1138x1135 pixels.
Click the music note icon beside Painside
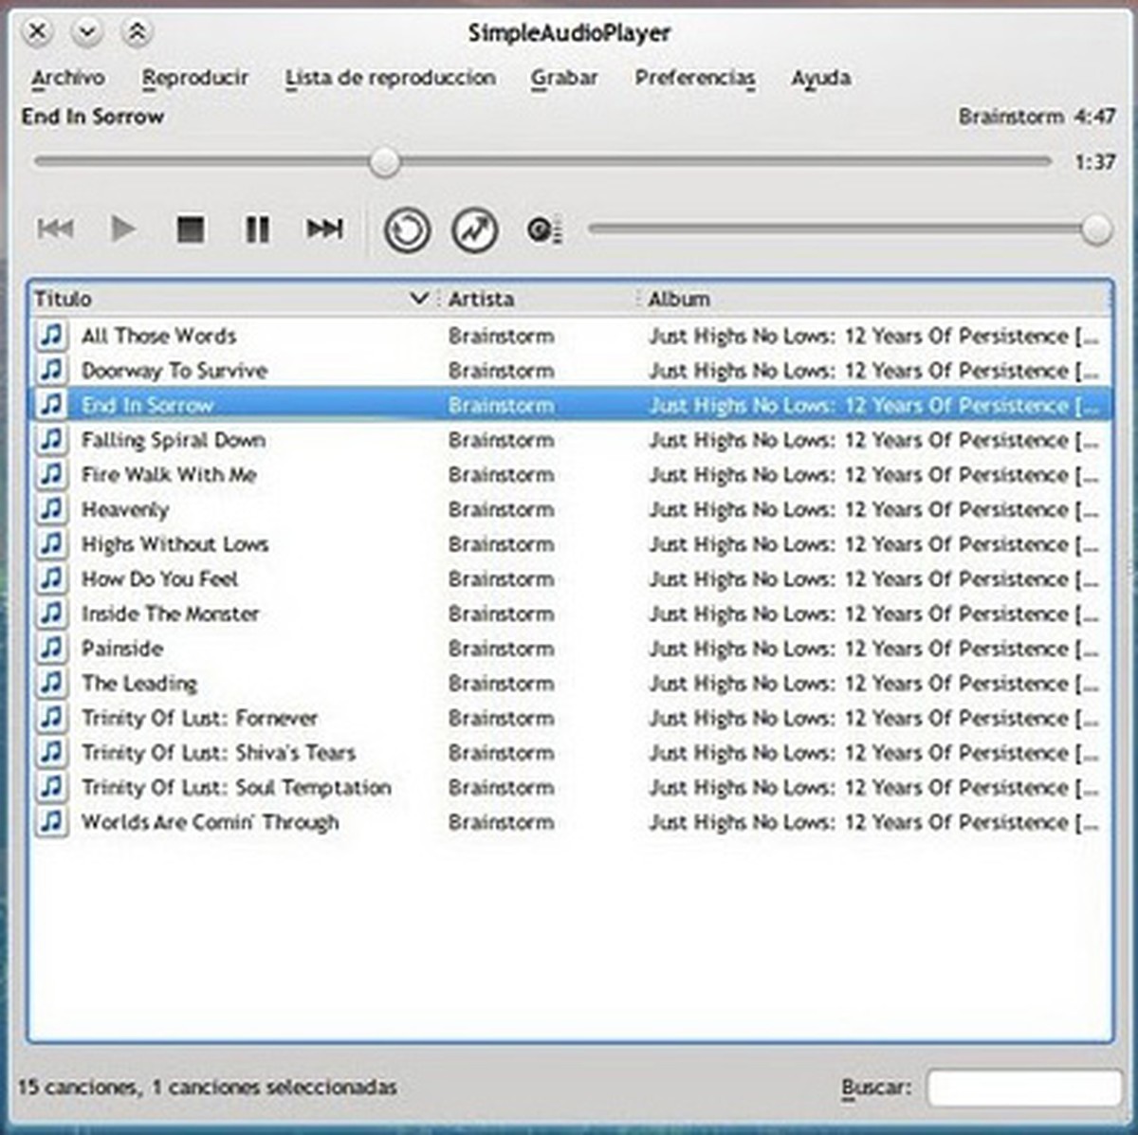52,649
